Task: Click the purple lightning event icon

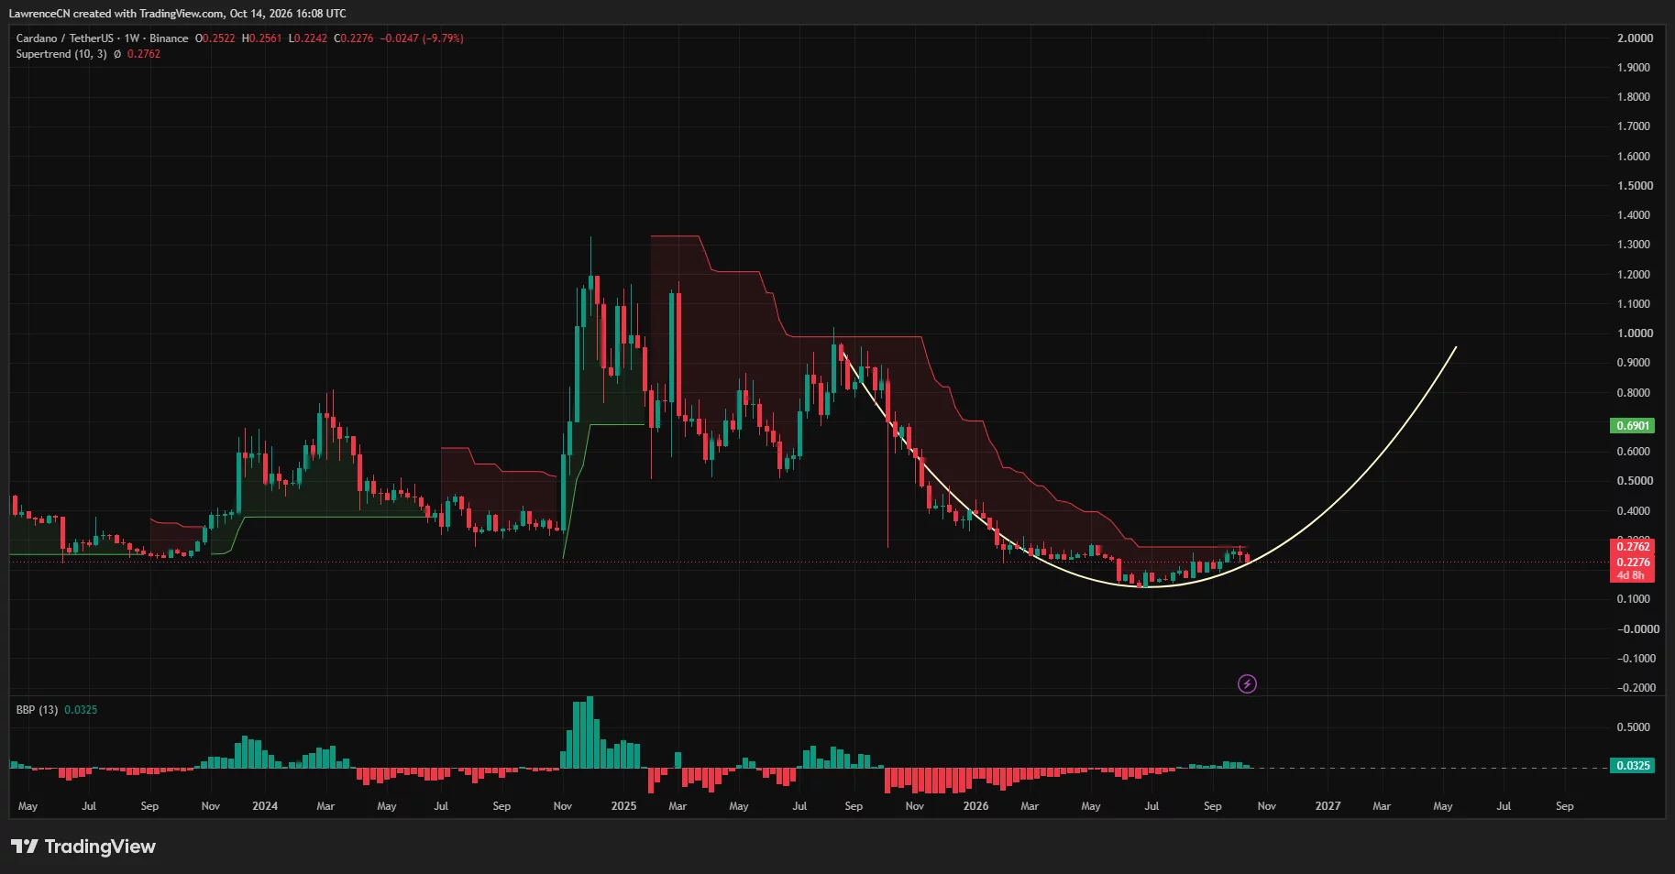Action: (x=1247, y=683)
